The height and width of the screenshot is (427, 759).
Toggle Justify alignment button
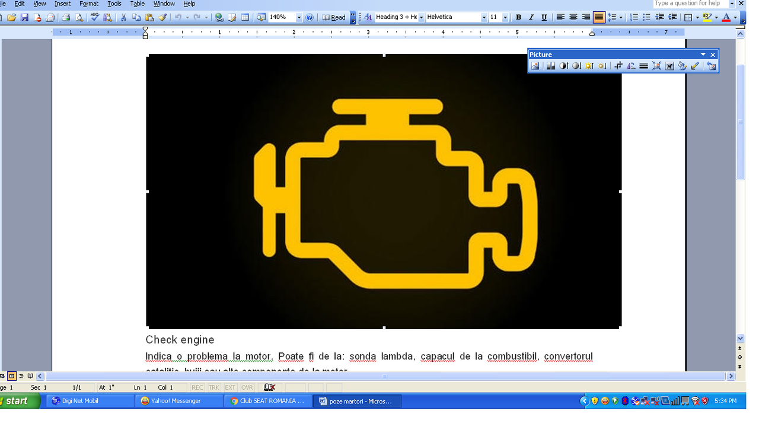point(599,17)
